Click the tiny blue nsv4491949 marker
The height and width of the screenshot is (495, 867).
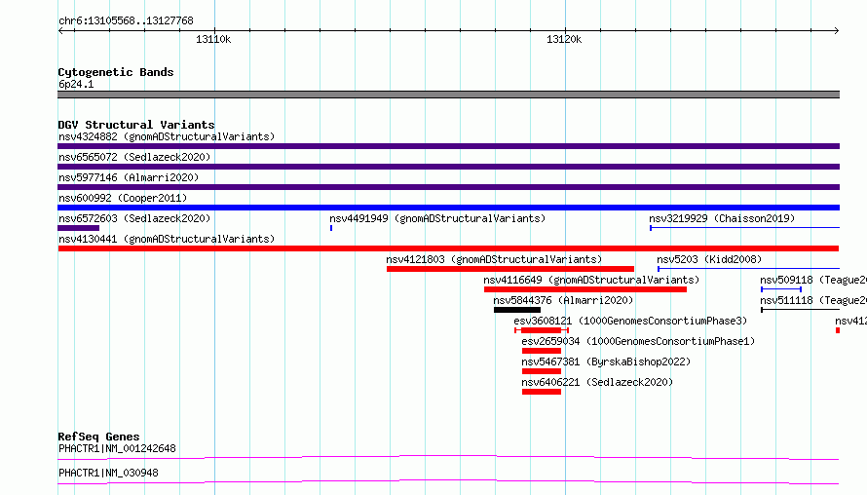click(331, 228)
